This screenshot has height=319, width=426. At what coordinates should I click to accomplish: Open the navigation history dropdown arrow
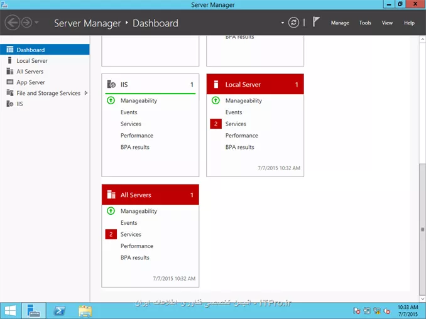point(36,22)
